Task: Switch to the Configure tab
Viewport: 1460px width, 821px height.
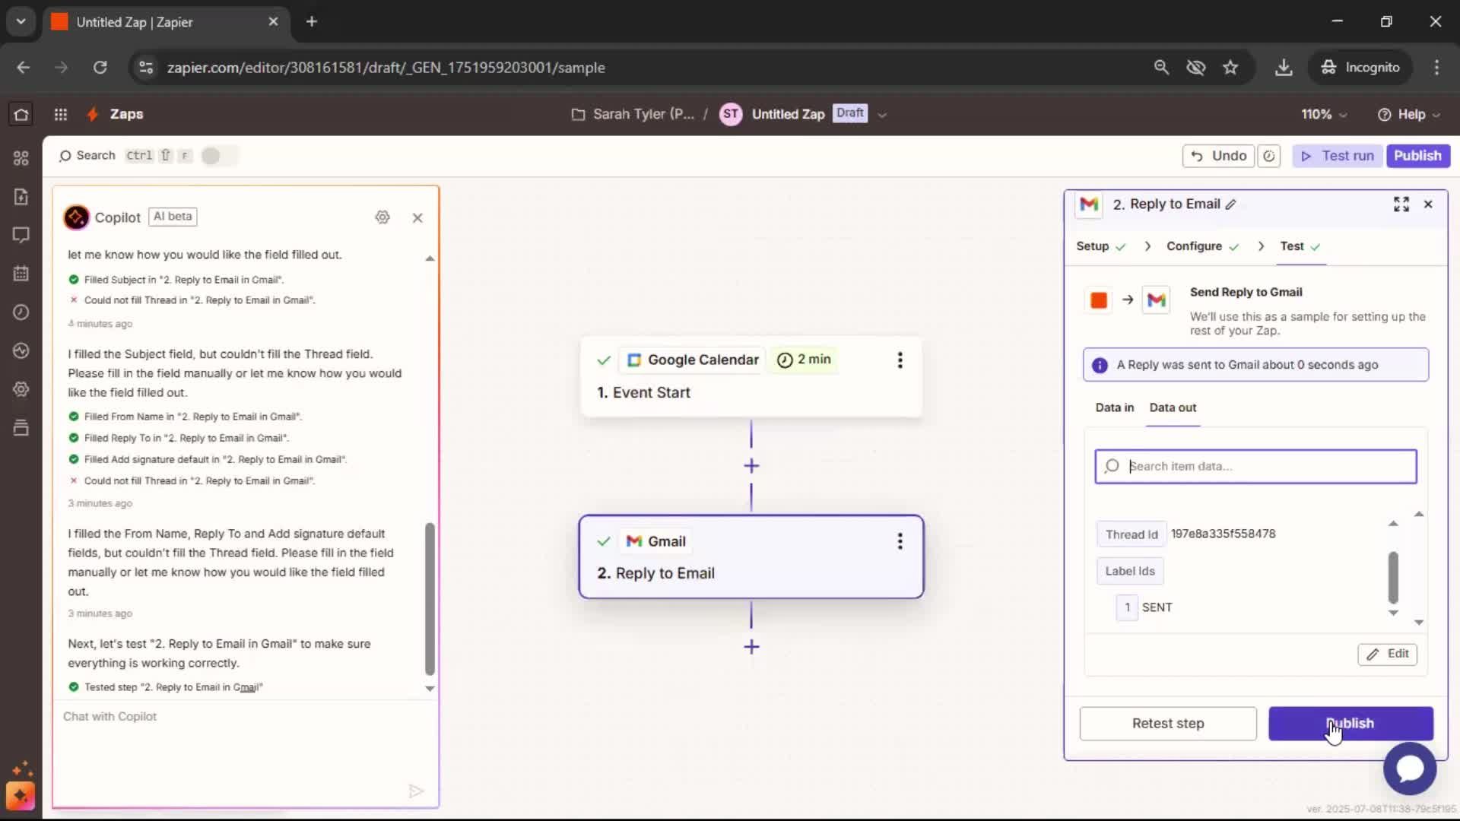Action: tap(1203, 246)
